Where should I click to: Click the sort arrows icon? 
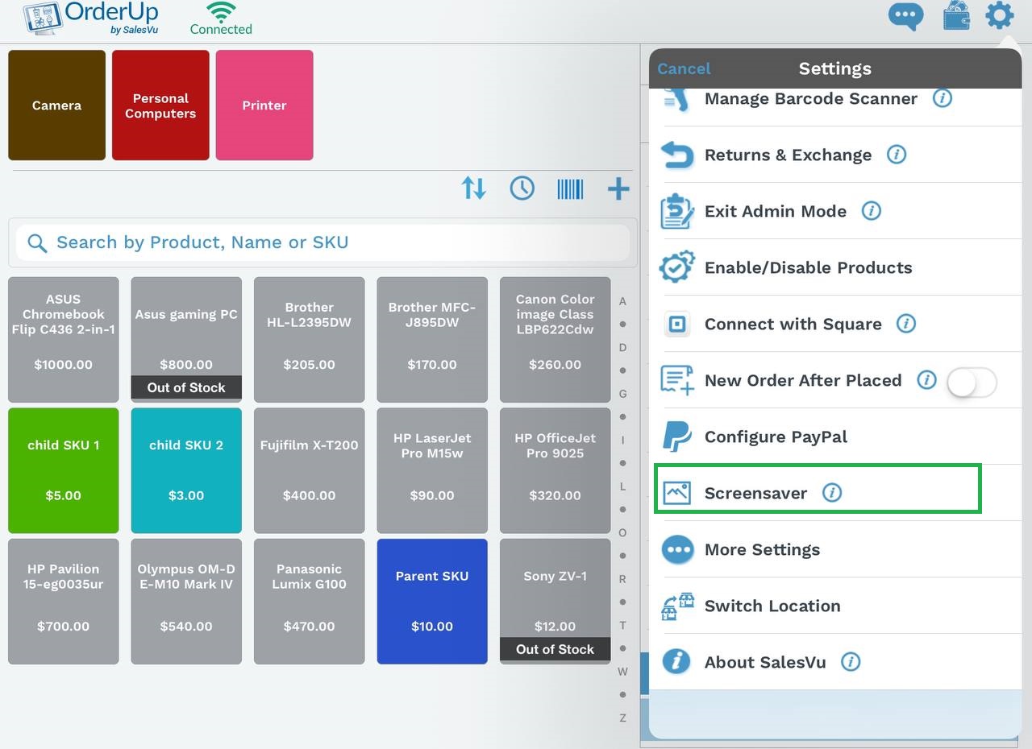[473, 188]
